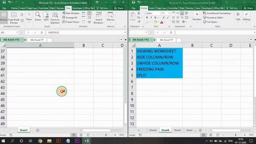Toggle Underline formatting in right window
The width and height of the screenshot is (256, 144).
point(155,18)
